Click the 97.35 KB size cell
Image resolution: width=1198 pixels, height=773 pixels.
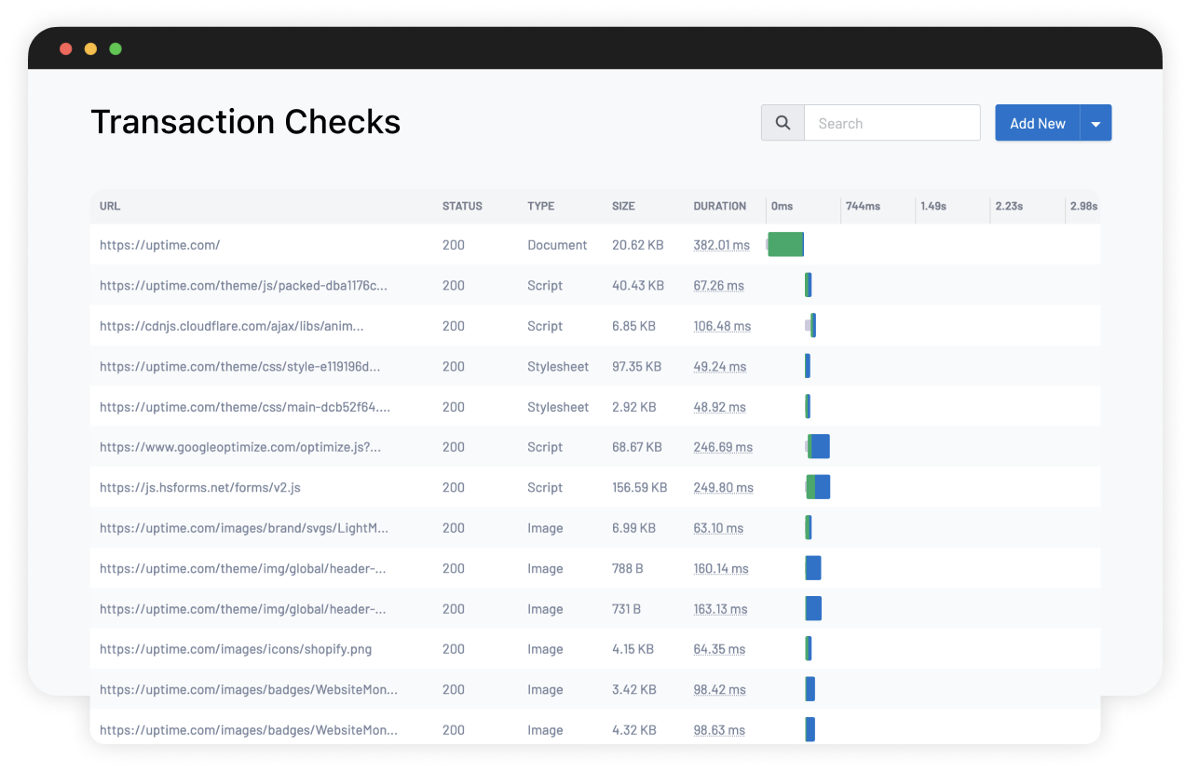(637, 367)
